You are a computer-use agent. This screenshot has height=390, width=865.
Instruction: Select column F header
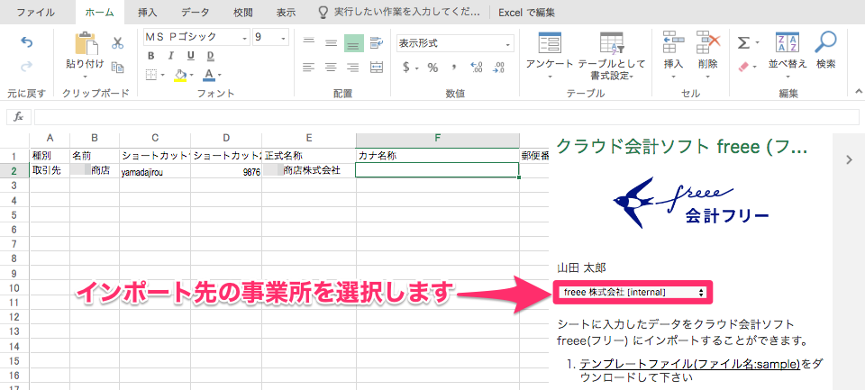tap(438, 141)
